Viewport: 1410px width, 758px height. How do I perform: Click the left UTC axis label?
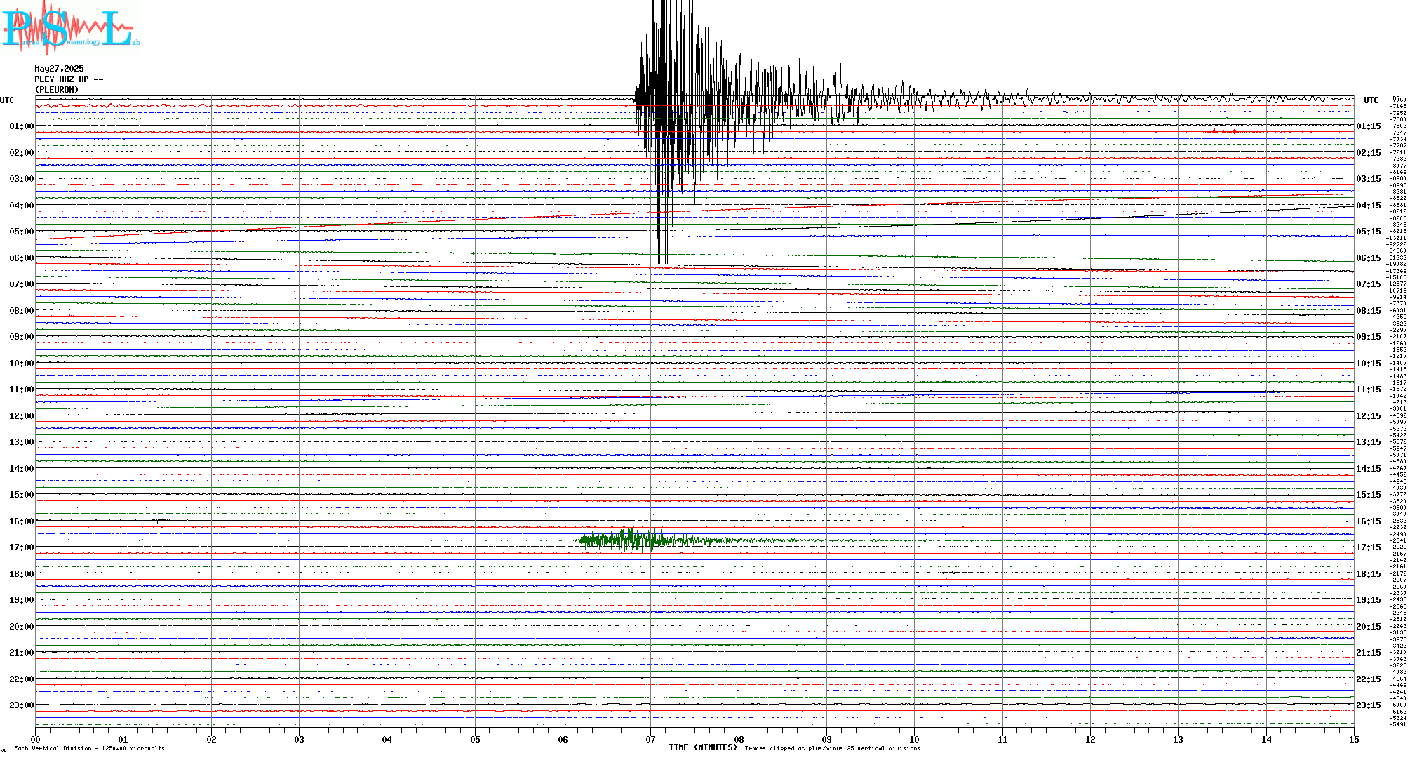pos(7,100)
